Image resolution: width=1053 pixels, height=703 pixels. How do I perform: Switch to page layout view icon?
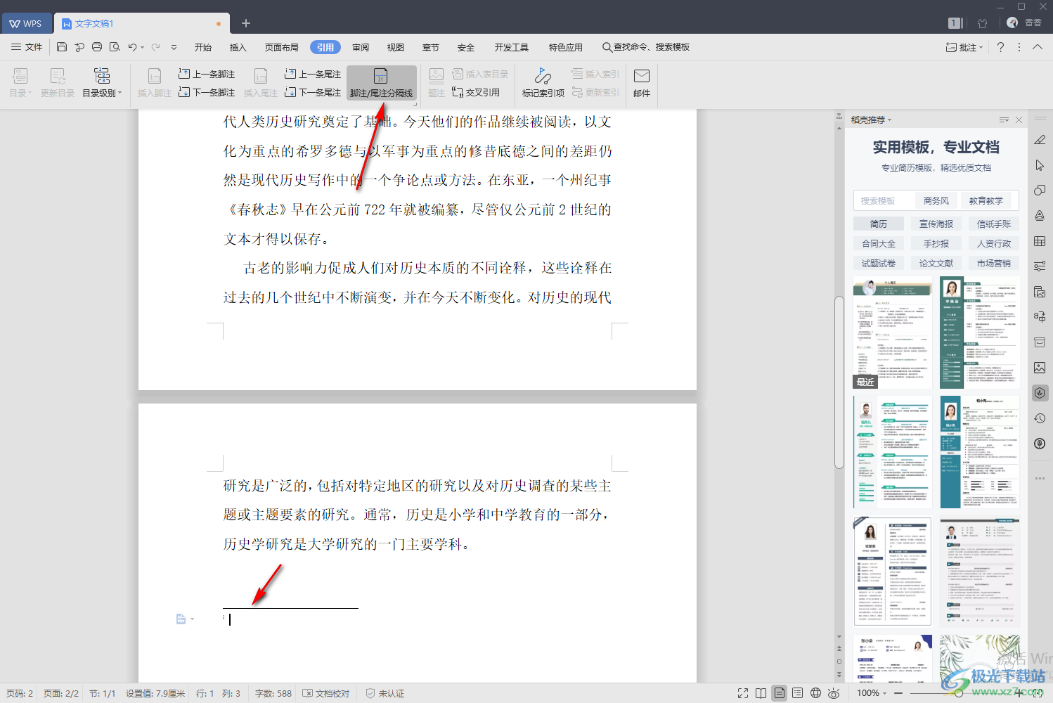click(x=780, y=693)
